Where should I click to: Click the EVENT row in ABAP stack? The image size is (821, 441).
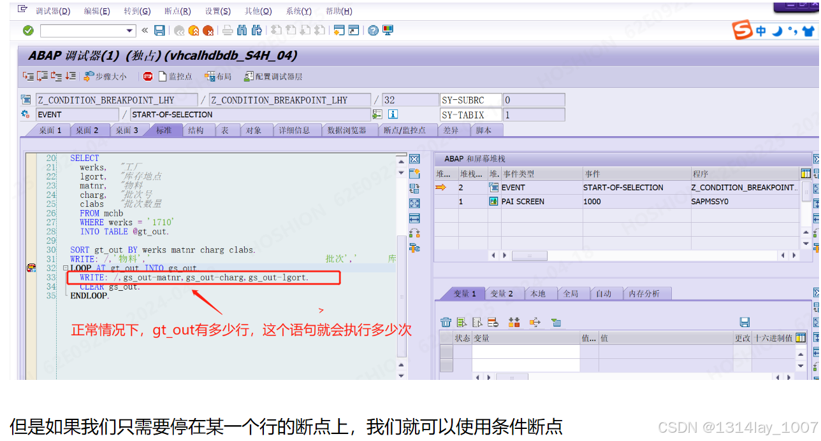617,188
